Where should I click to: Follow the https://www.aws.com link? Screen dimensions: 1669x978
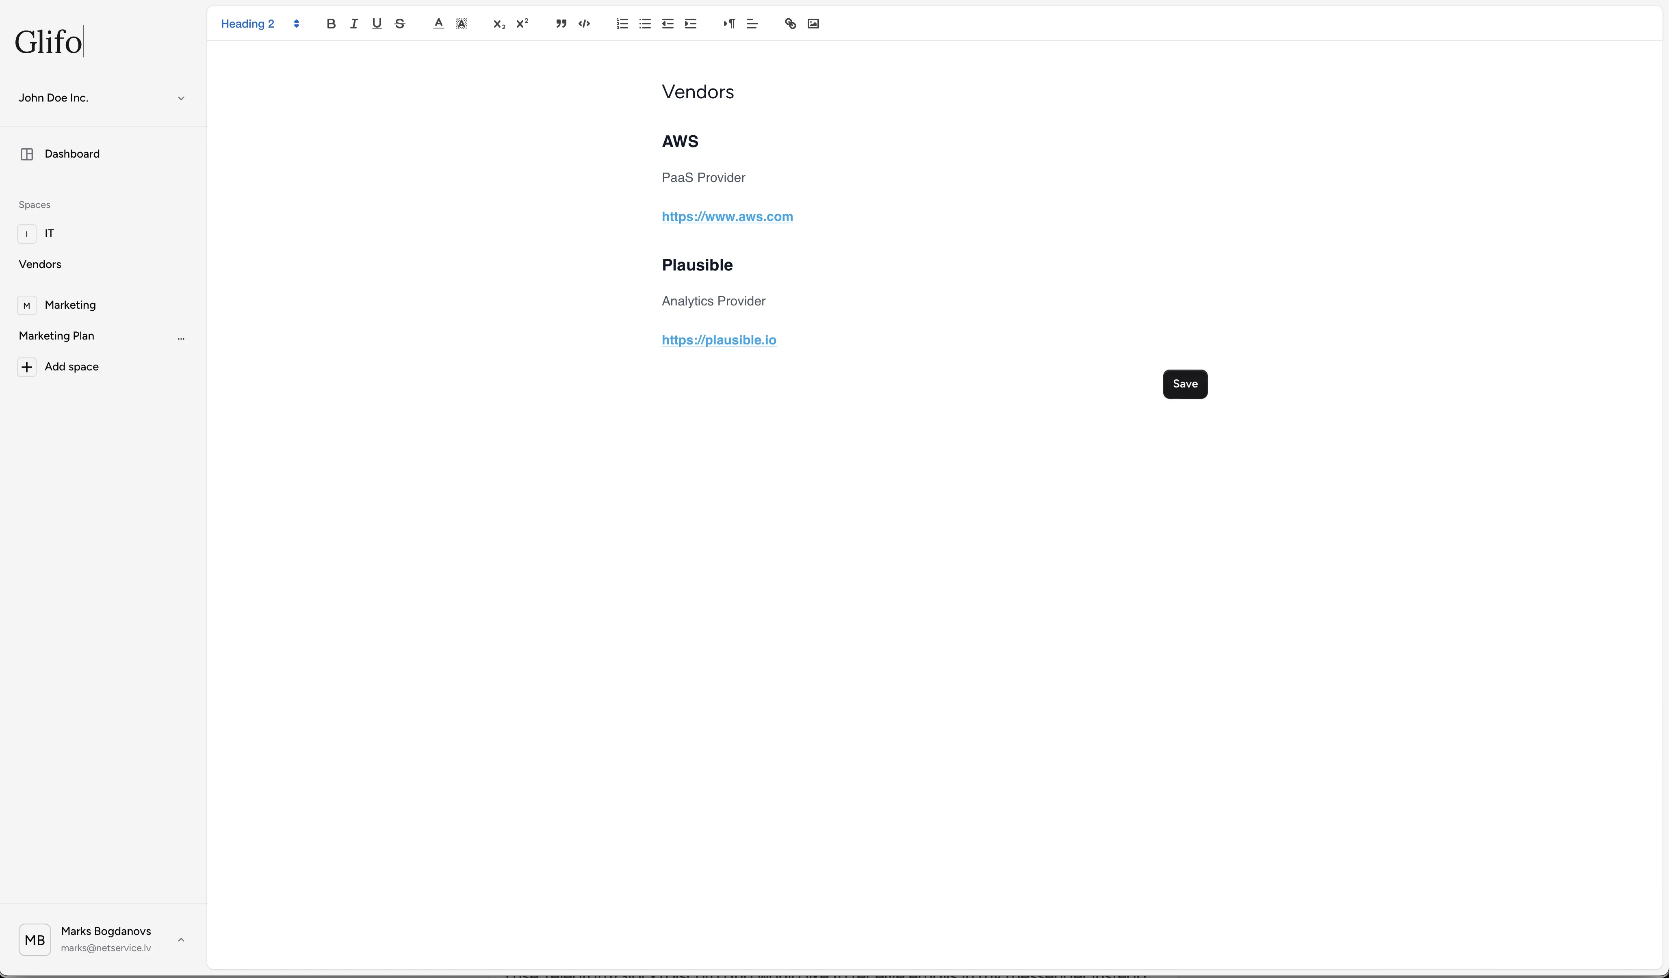coord(727,216)
